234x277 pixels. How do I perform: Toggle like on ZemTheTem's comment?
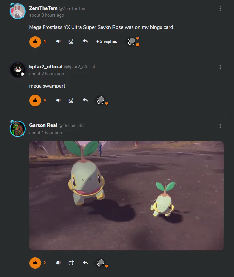[35, 42]
